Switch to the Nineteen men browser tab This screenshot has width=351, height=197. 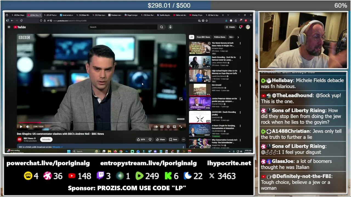click(115, 15)
